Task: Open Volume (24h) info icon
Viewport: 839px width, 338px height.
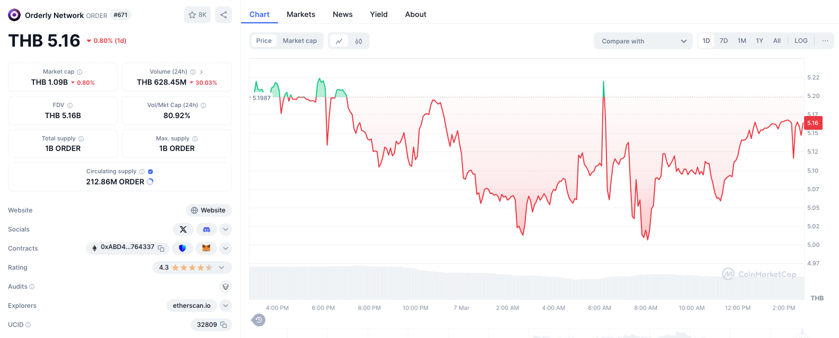Action: click(x=193, y=72)
